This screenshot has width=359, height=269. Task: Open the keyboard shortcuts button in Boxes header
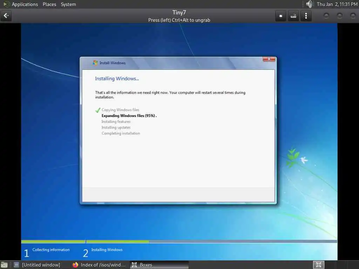[x=293, y=16]
